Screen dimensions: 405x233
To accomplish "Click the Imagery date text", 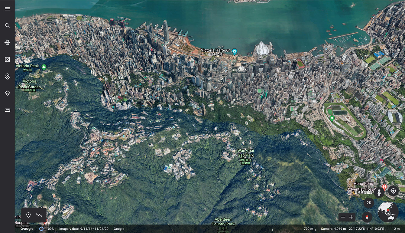I will click(84, 229).
